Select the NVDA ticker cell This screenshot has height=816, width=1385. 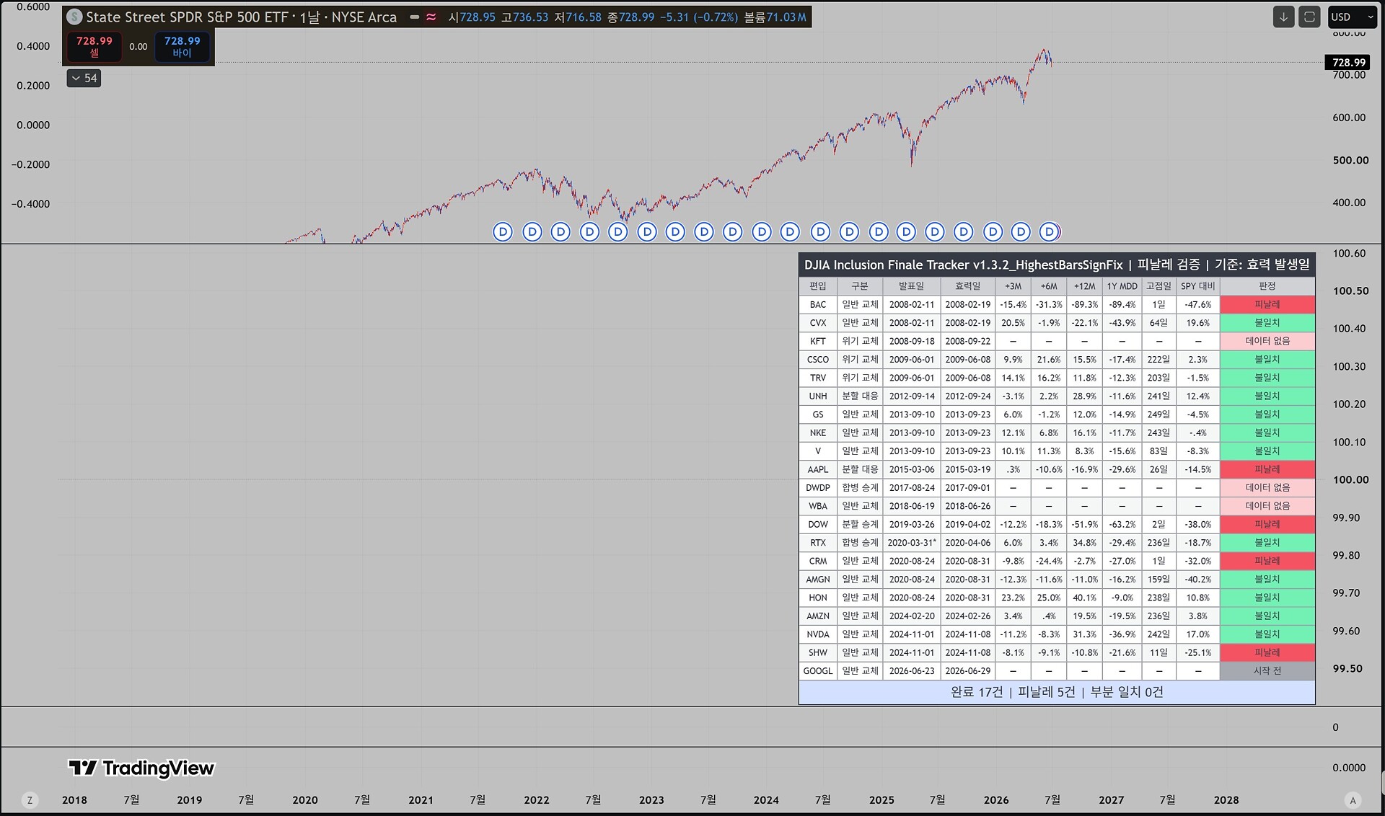point(818,634)
